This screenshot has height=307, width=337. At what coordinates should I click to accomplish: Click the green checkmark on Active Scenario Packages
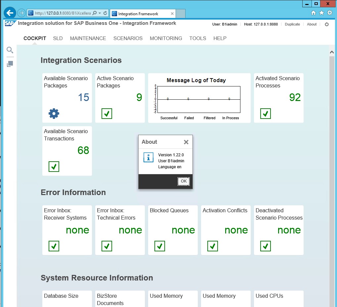pyautogui.click(x=106, y=114)
